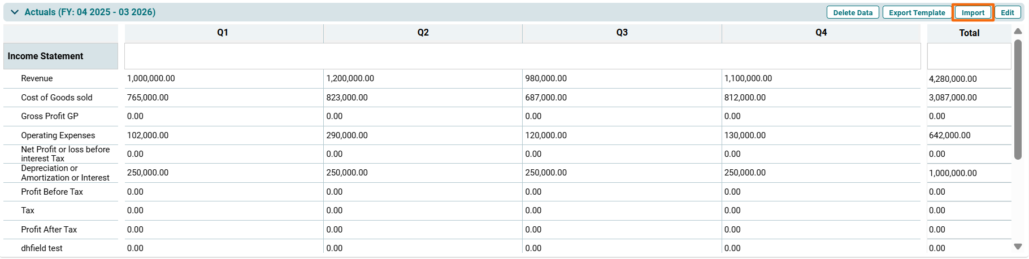1029x259 pixels.
Task: Click the Export Template button
Action: coord(917,12)
